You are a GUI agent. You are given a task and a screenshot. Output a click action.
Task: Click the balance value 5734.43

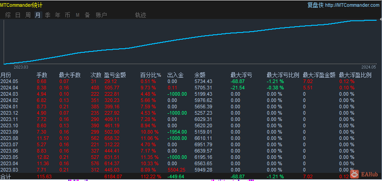[204, 81]
